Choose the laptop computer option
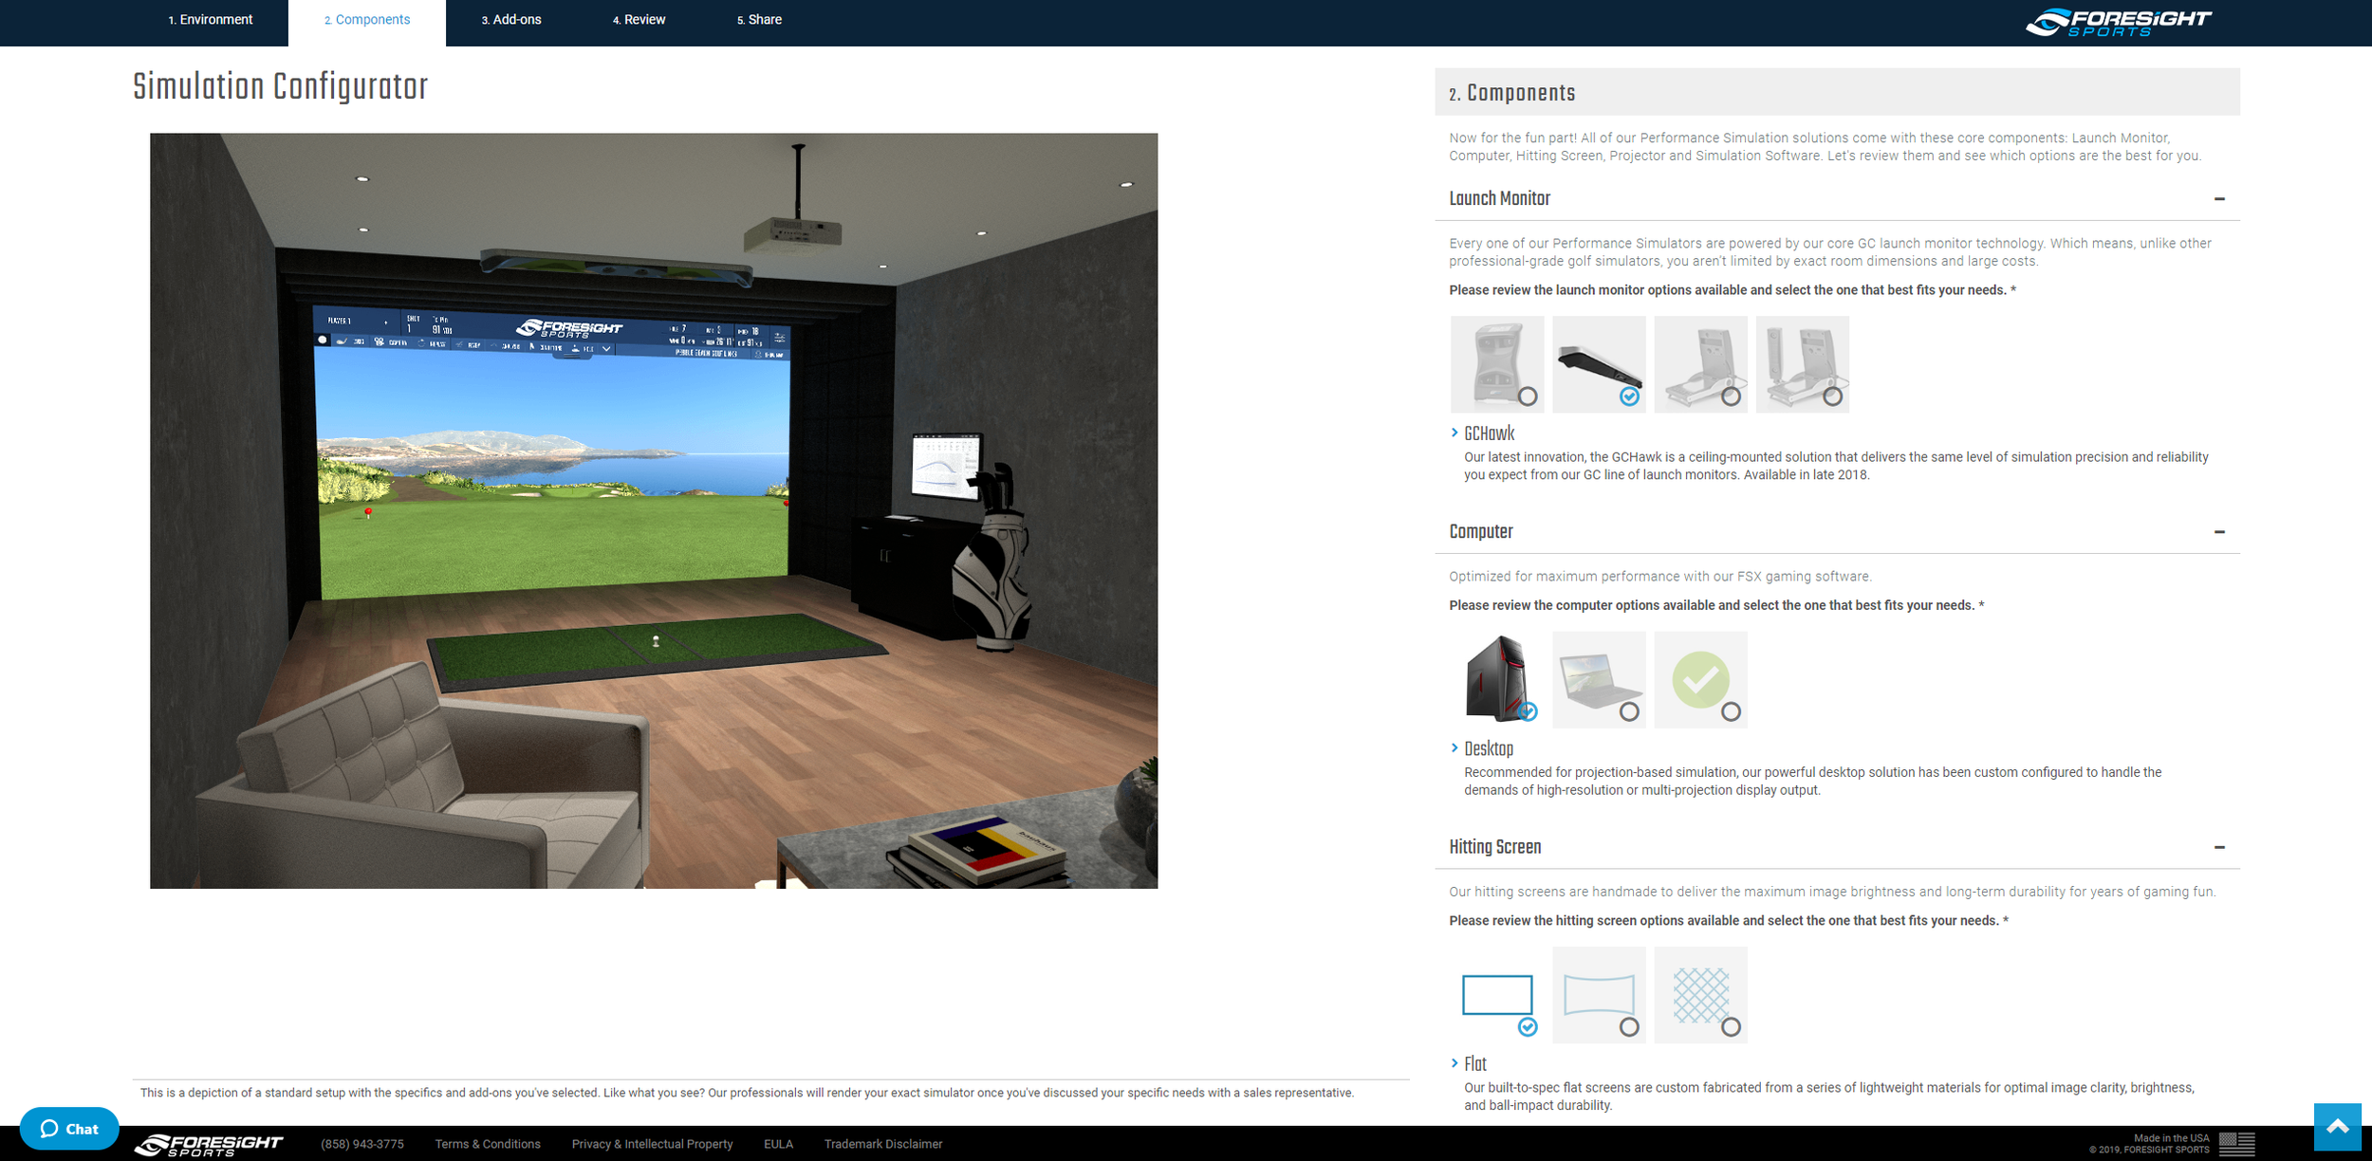The width and height of the screenshot is (2372, 1161). coord(1598,678)
